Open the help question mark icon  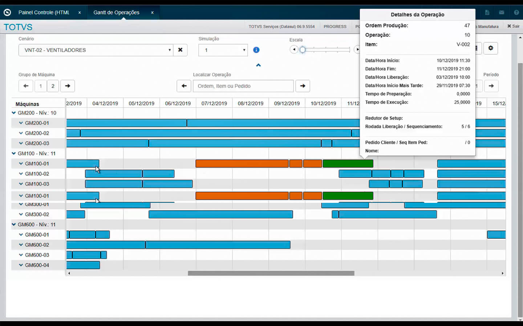[x=516, y=12]
